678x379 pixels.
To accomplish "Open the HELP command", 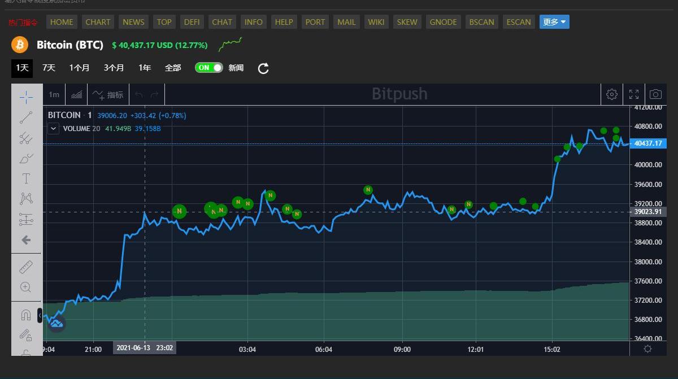I will click(x=284, y=22).
